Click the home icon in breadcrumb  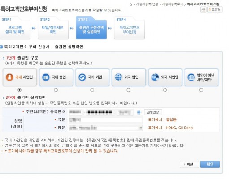click(x=130, y=4)
